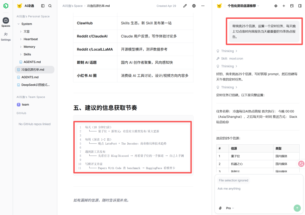Click the Reddit r/ClaudeAI table cell
Image resolution: width=305 pixels, height=215 pixels.
pos(95,36)
